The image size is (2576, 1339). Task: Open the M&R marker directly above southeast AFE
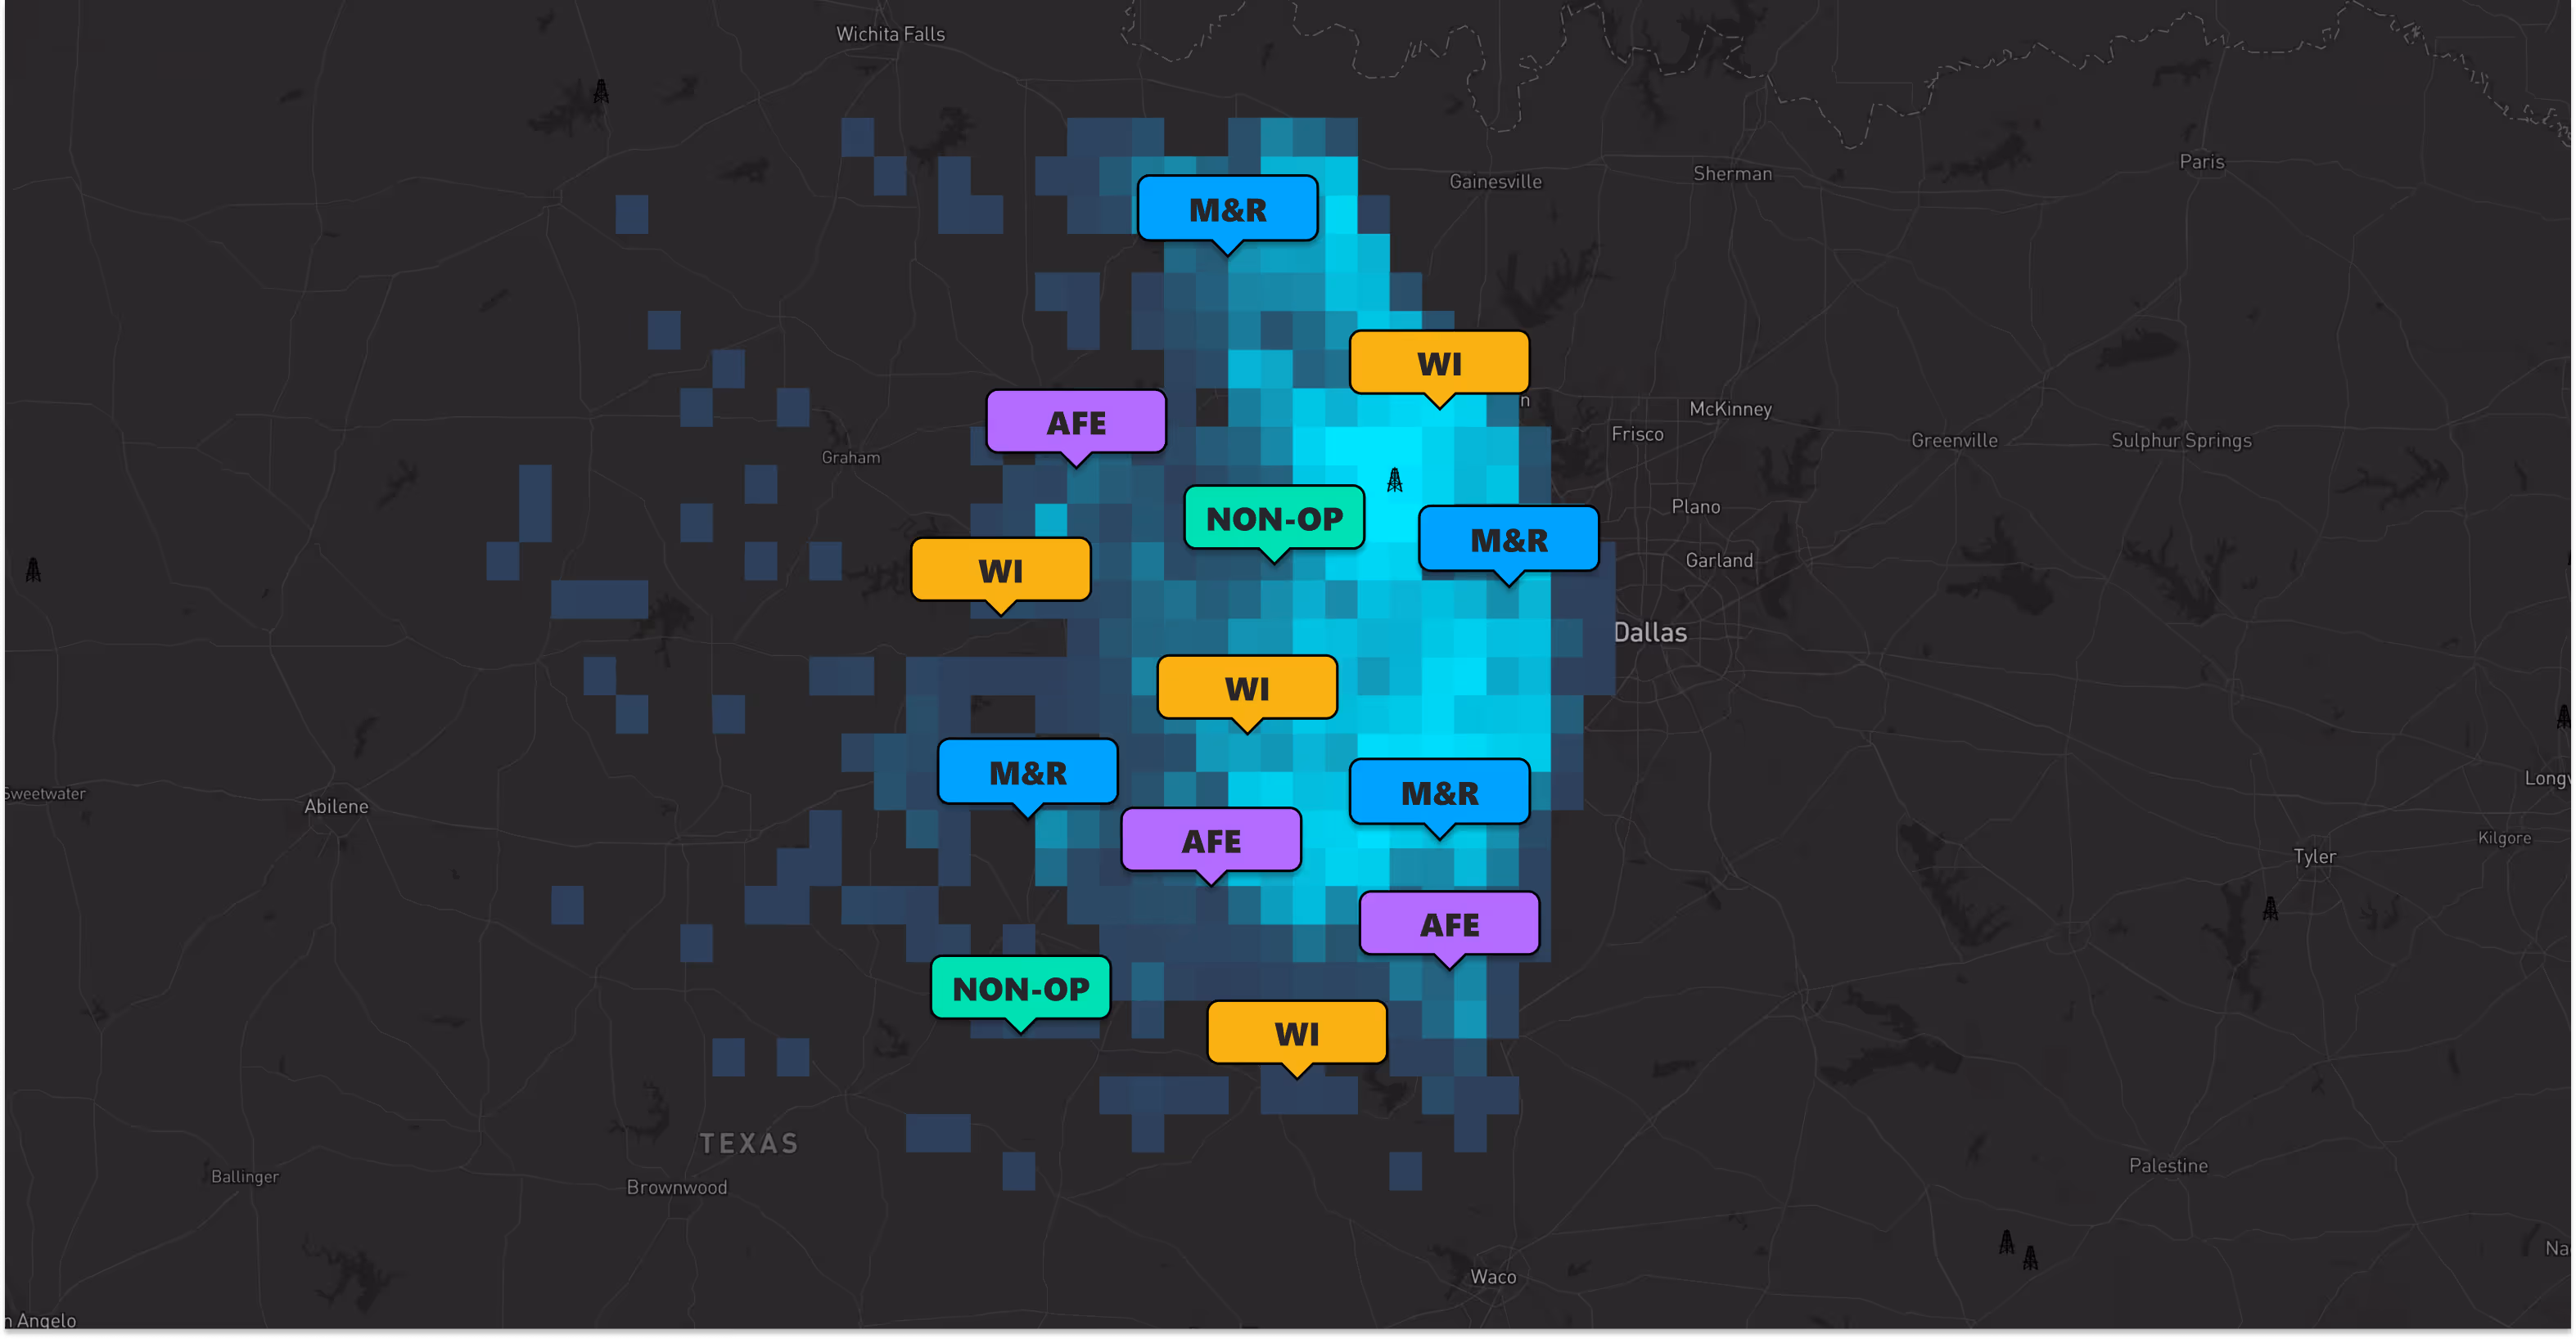point(1440,793)
